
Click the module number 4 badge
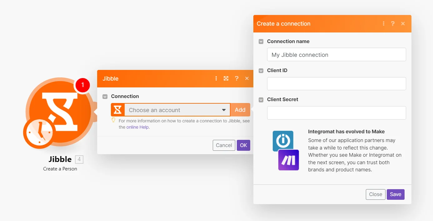pyautogui.click(x=79, y=160)
